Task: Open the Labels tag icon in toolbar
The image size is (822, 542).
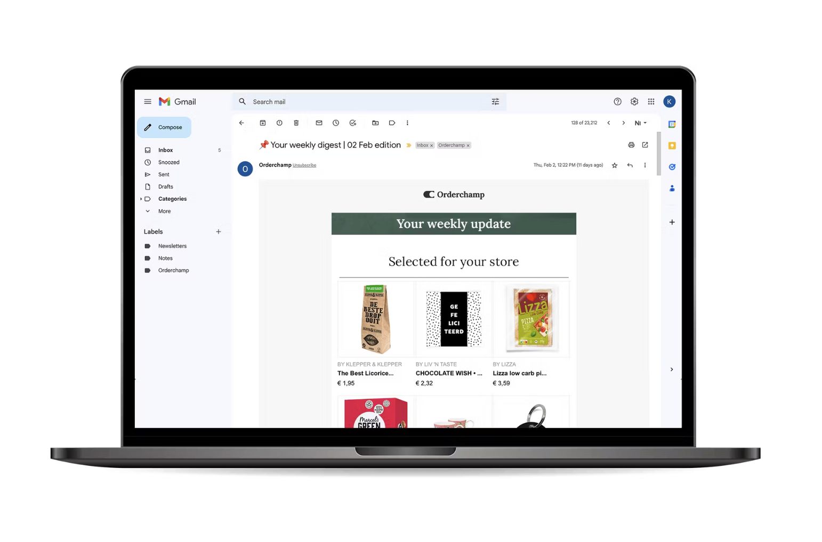Action: coord(392,123)
